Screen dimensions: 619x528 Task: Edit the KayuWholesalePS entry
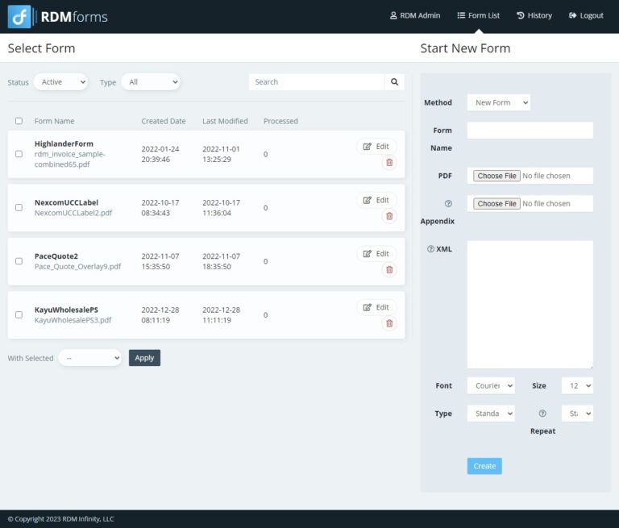(376, 307)
